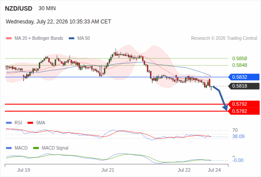The height and width of the screenshot is (177, 261).
Task: Click the MACD Signal green swatch
Action: (x=36, y=148)
